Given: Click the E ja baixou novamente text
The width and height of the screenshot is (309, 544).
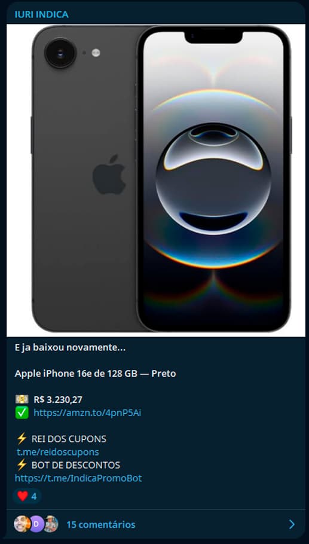Looking at the screenshot, I should (x=70, y=347).
